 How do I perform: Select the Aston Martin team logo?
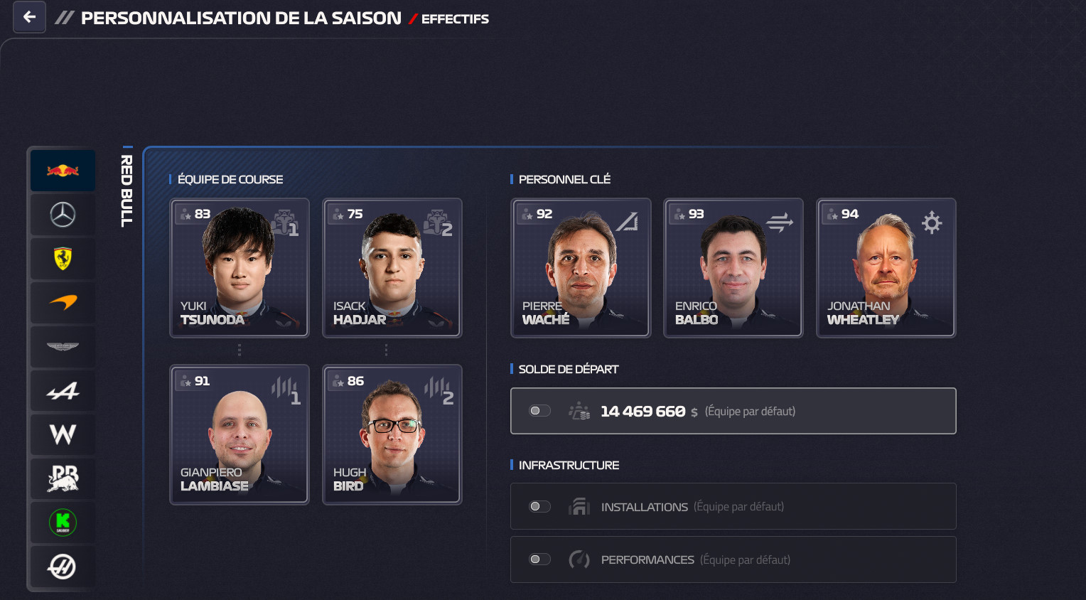pyautogui.click(x=63, y=347)
